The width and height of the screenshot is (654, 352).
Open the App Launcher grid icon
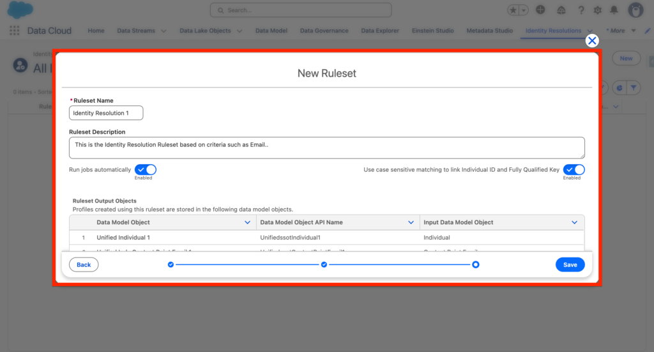pos(14,31)
